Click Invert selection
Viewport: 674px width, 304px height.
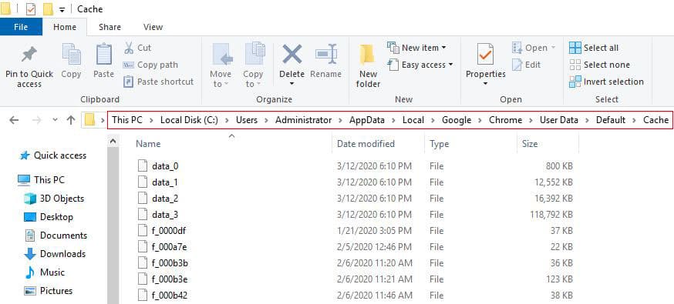[606, 82]
